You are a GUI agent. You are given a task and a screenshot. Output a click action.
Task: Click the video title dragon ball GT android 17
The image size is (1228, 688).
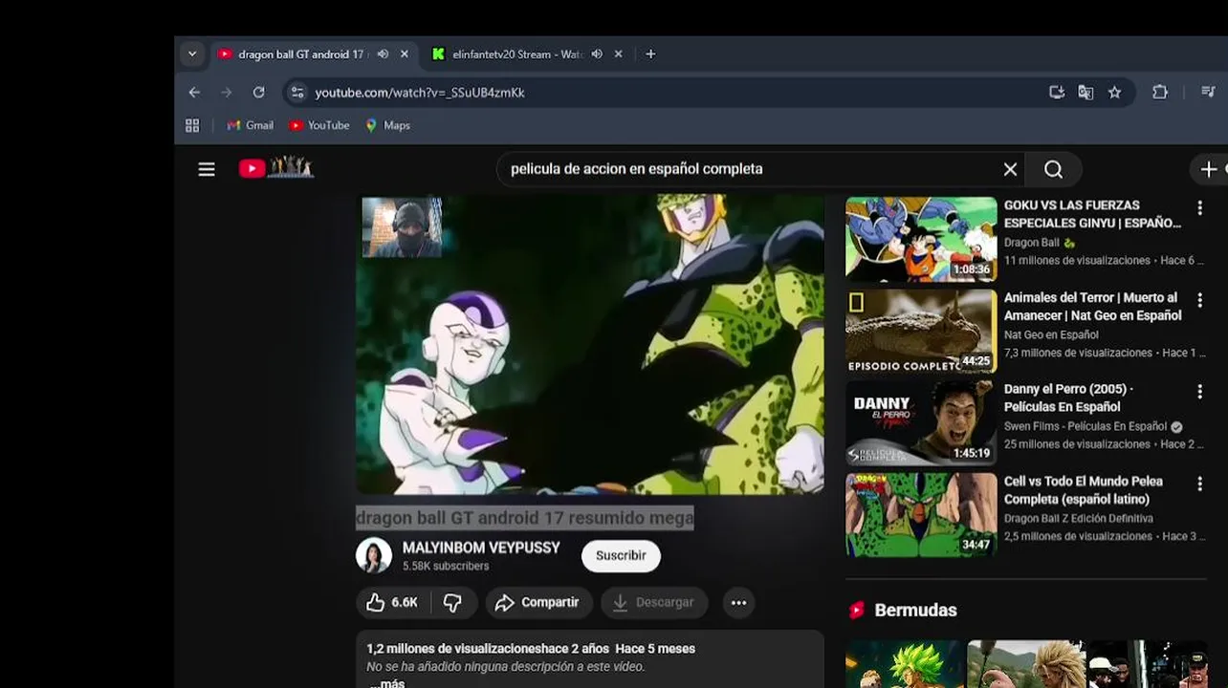pos(525,518)
